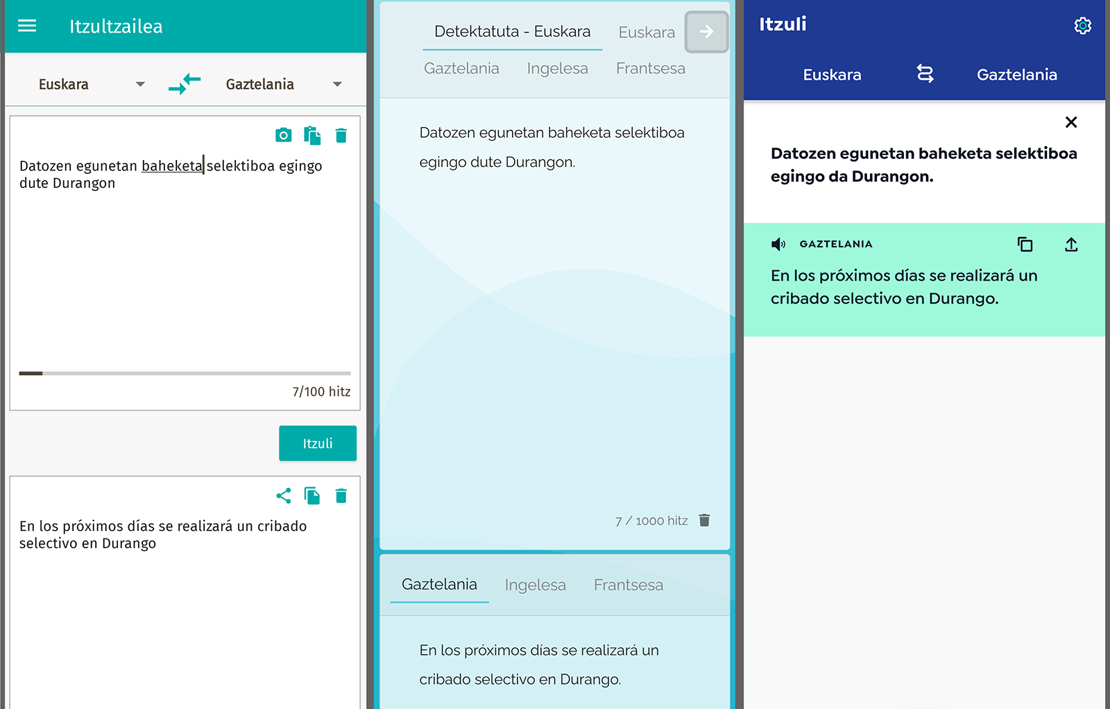Select Frantsesa target language tab

pos(629,585)
